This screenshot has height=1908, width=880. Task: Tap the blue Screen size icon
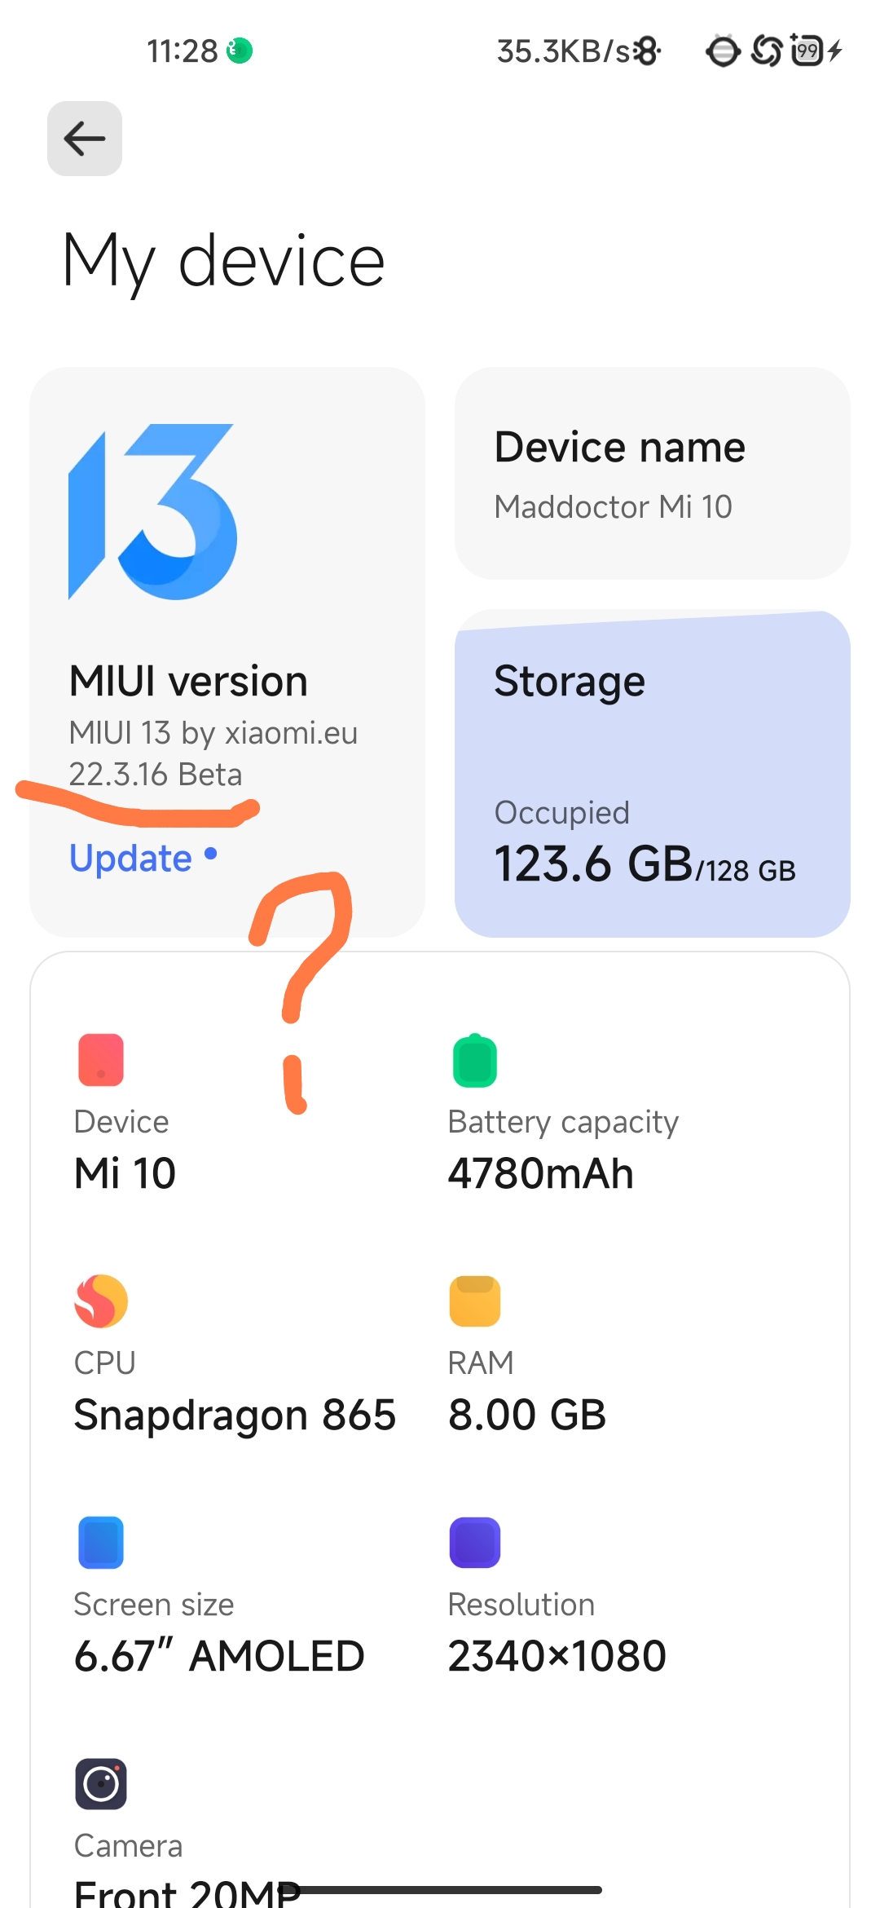101,1543
